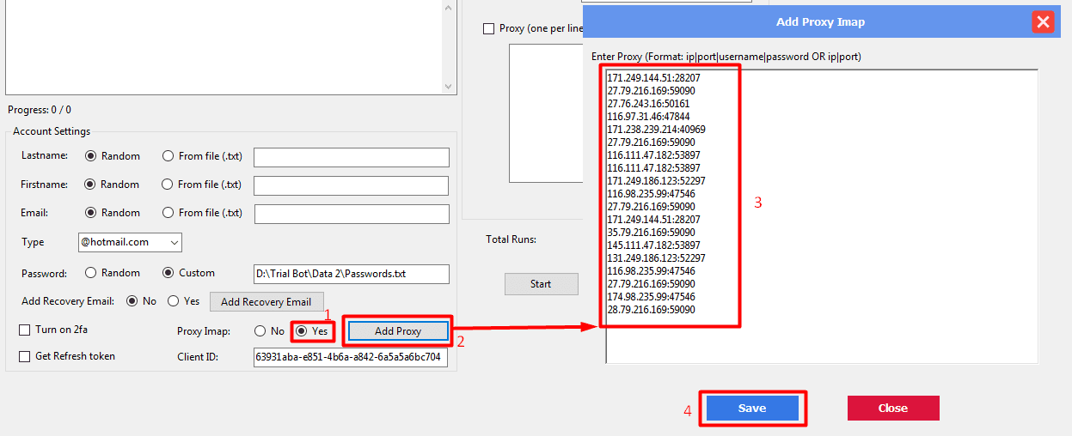This screenshot has width=1072, height=436.
Task: Choose Yes for Add Recovery Email
Action: click(x=183, y=301)
